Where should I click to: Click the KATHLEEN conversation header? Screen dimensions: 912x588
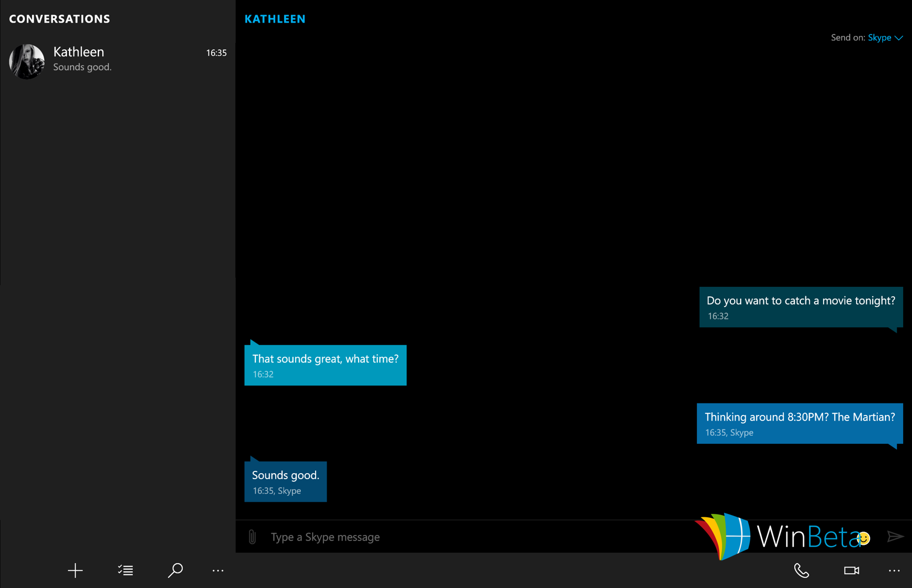[275, 18]
